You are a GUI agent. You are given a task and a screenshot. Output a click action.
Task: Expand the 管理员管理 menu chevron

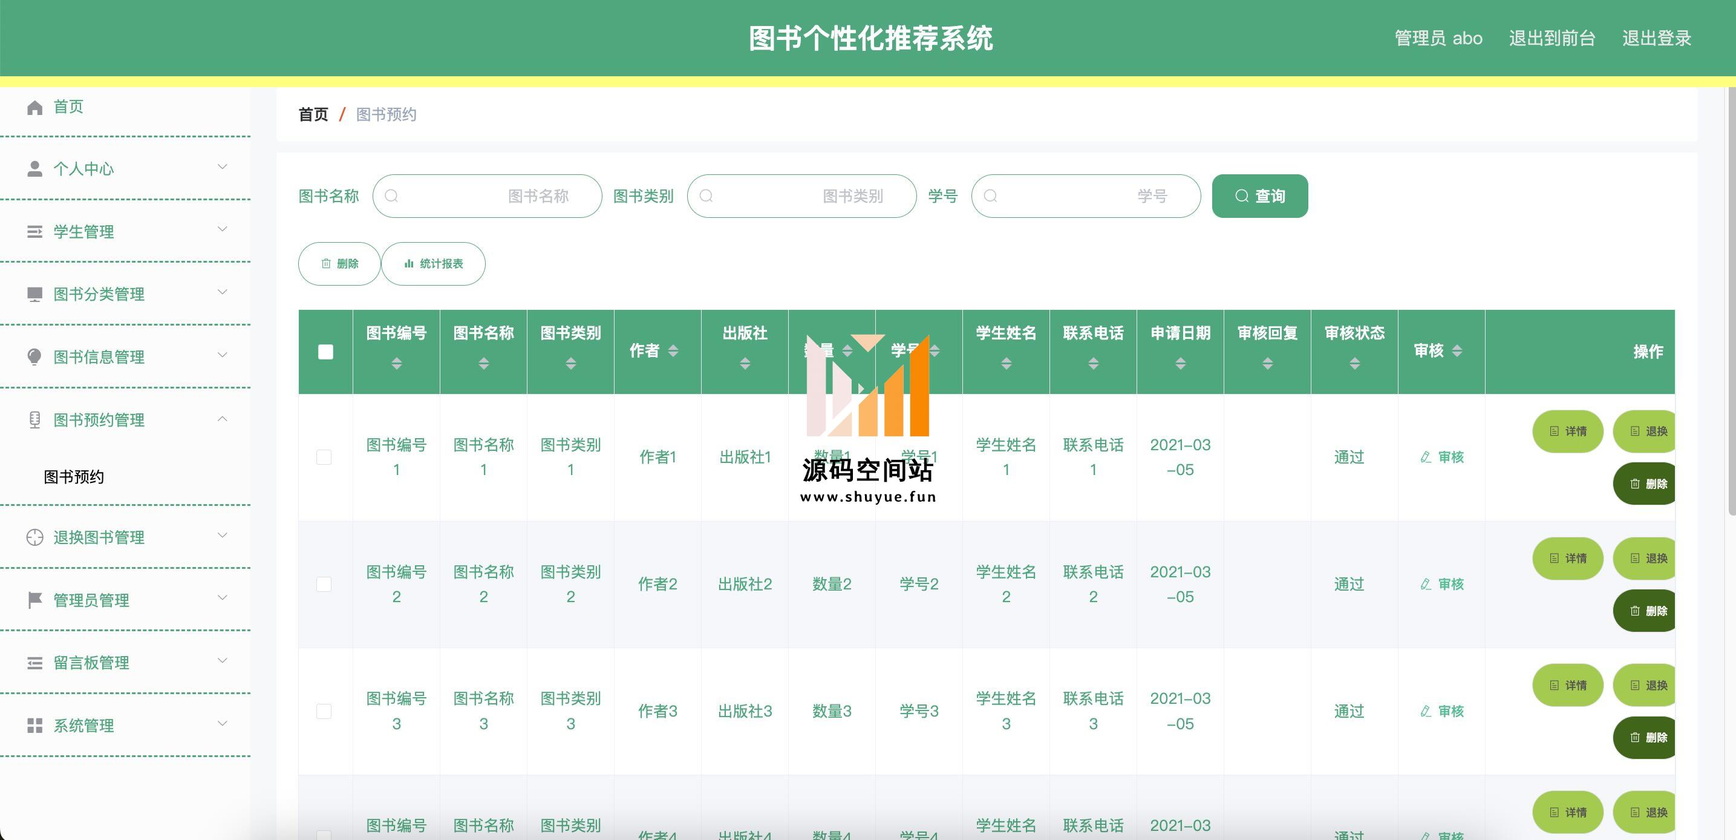click(x=223, y=598)
